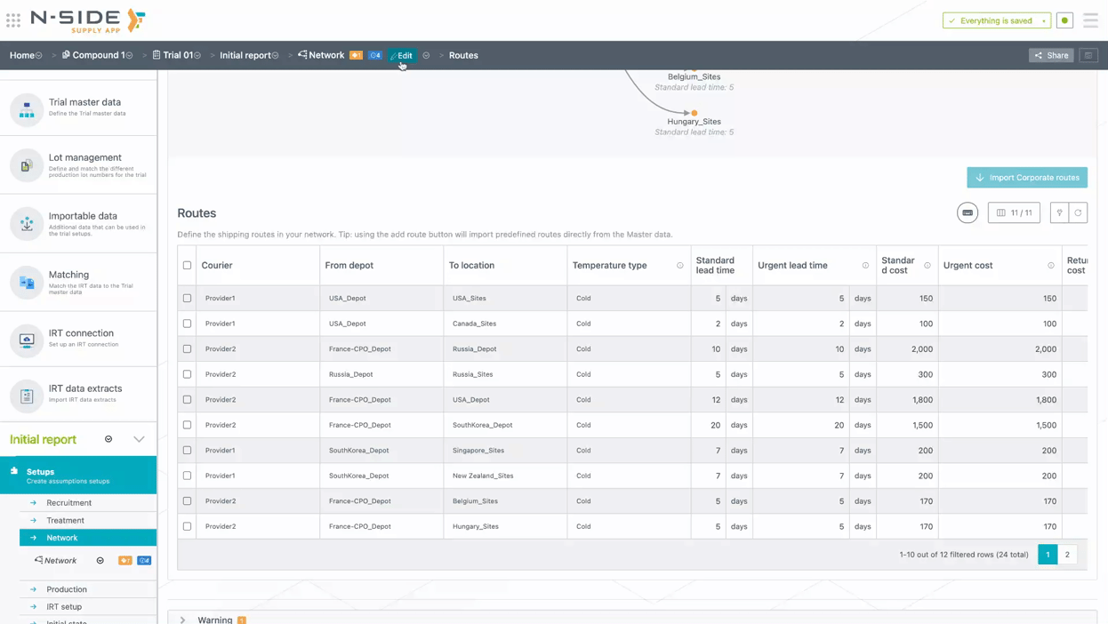Open the app launcher grid icon
The width and height of the screenshot is (1108, 624).
pos(13,20)
